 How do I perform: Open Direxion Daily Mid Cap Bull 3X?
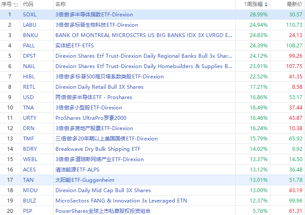coord(103,190)
